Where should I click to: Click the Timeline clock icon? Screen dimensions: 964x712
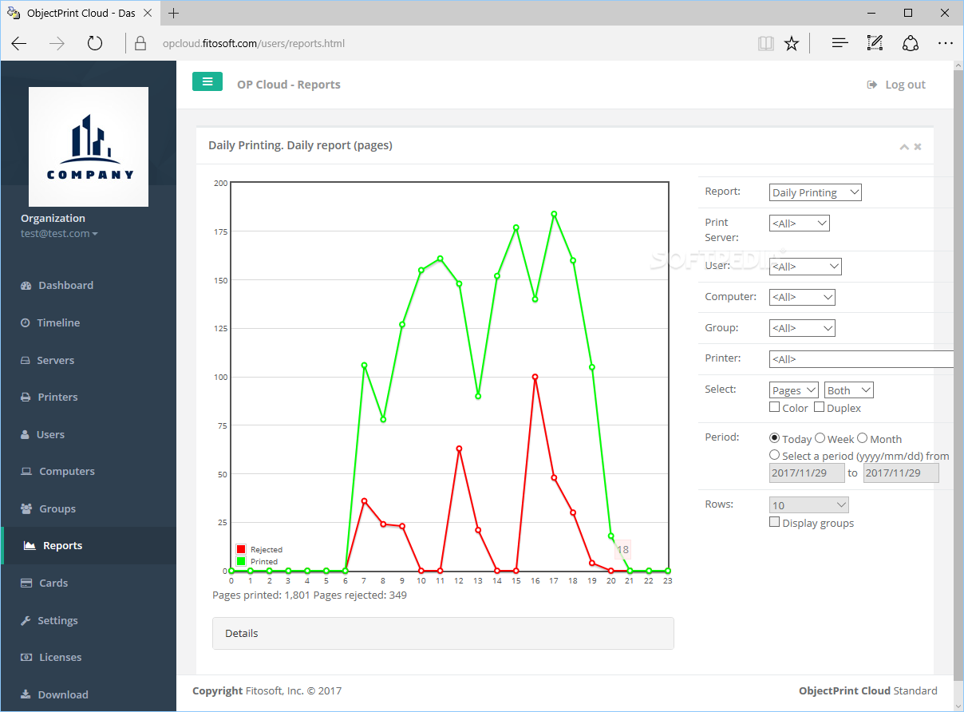click(25, 322)
